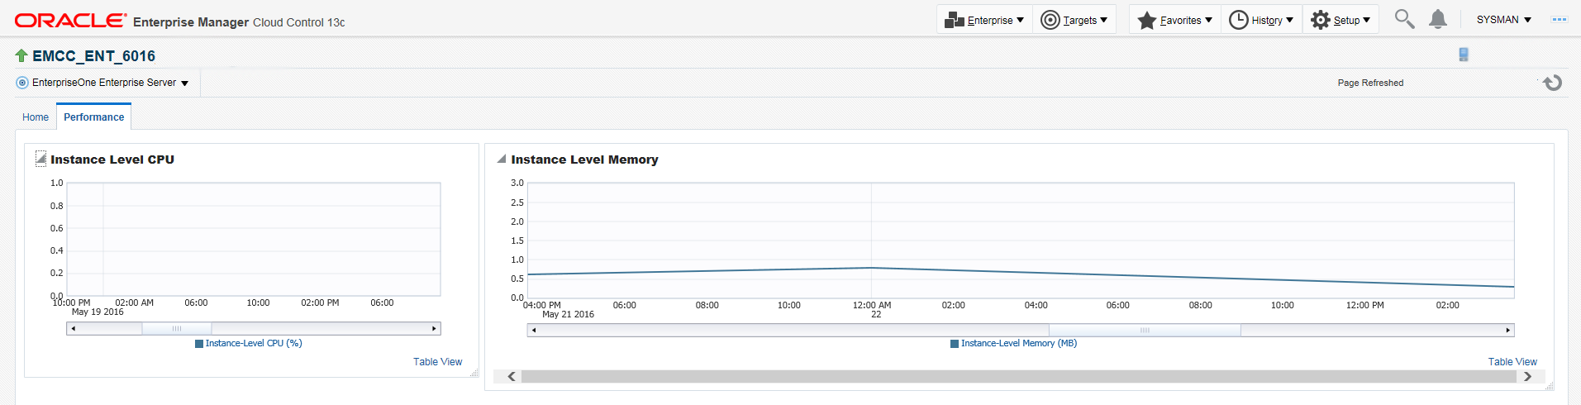Click the search magnifier icon
This screenshot has height=405, width=1581.
[x=1404, y=19]
